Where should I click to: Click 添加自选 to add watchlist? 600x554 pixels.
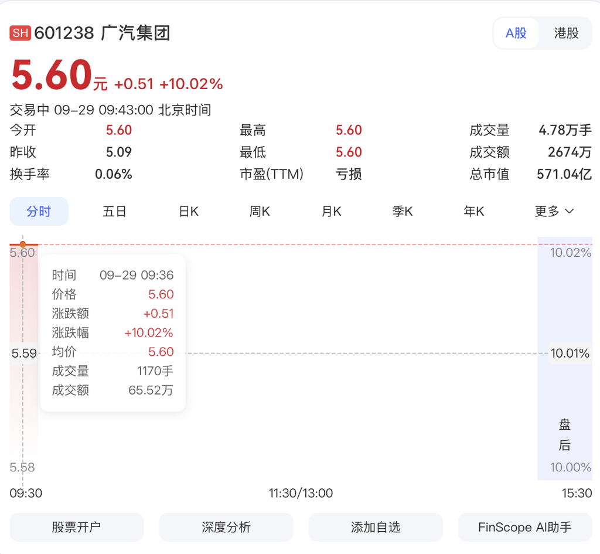point(376,527)
